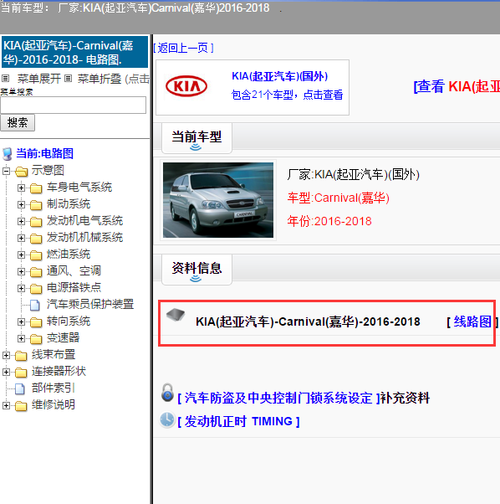
Task: Expand the 燃油系统 tree node
Action: (x=21, y=255)
